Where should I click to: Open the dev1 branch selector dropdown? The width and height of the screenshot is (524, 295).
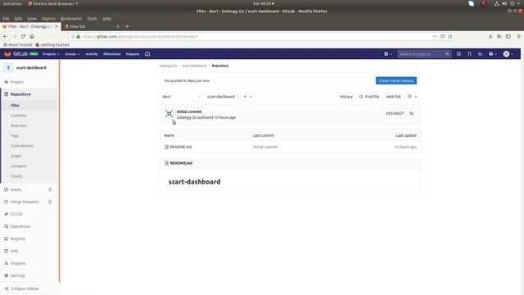[181, 97]
